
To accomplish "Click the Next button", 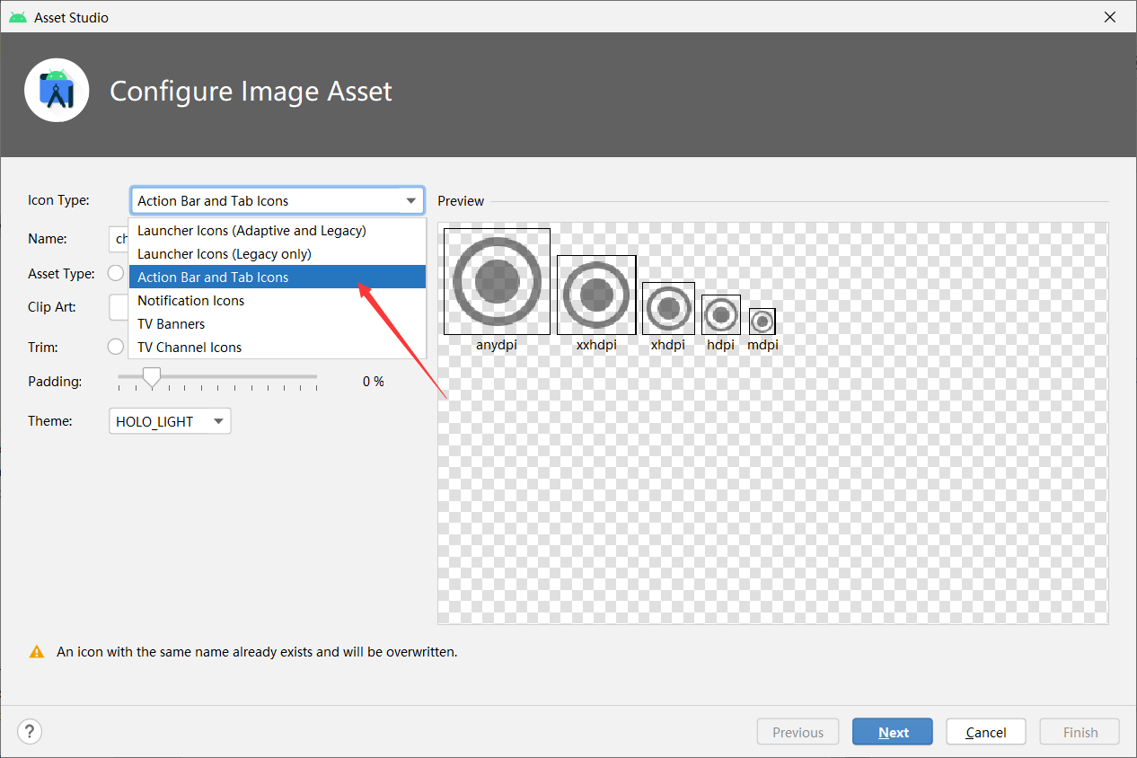I will (893, 732).
